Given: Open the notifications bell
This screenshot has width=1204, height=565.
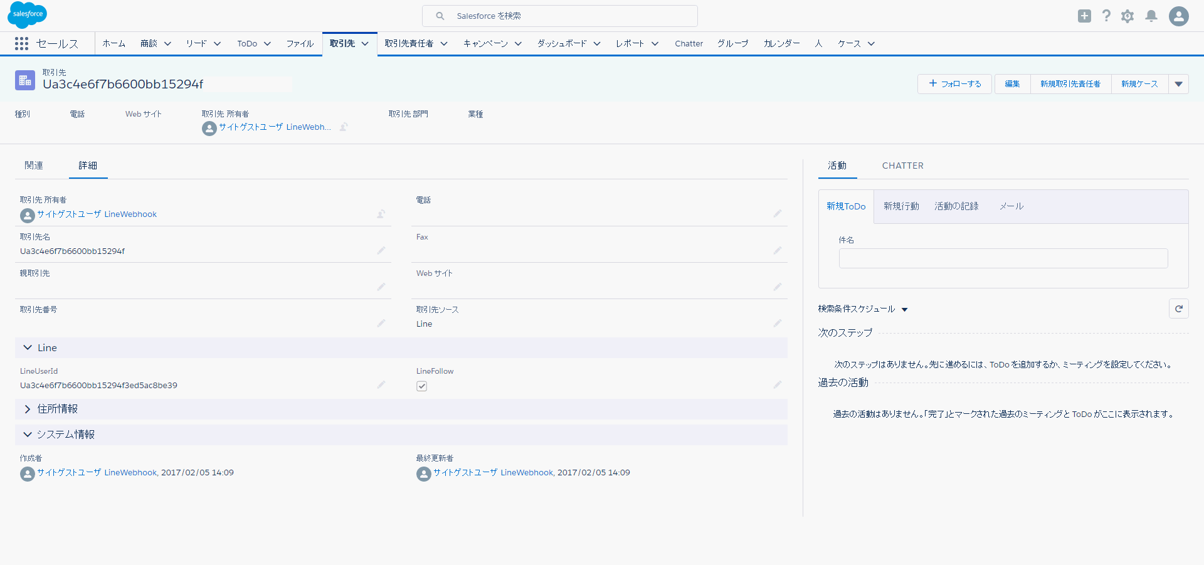Looking at the screenshot, I should tap(1151, 16).
